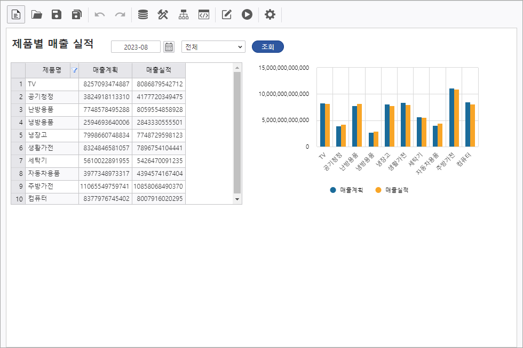Screen dimensions: 523x348
Task: Toggle 매출계획 legend blue marker
Action: 333,190
